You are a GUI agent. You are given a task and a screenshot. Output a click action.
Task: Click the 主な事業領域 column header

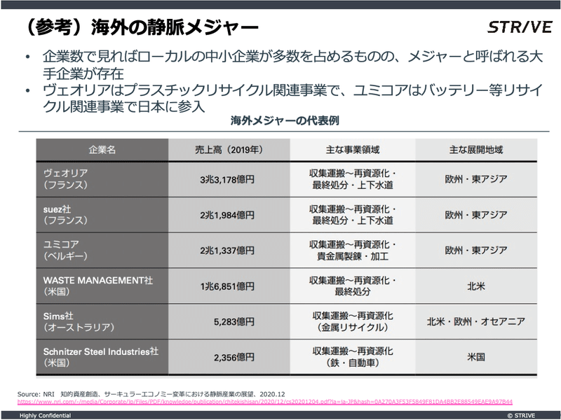coord(353,150)
